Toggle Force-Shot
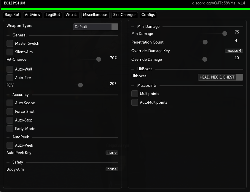The width and height of the screenshot is (250, 192). 10,111
